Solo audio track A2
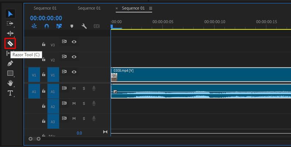This screenshot has width=291, height=147. (x=84, y=103)
